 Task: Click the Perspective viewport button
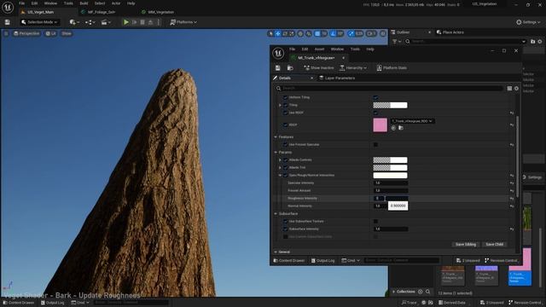26,33
